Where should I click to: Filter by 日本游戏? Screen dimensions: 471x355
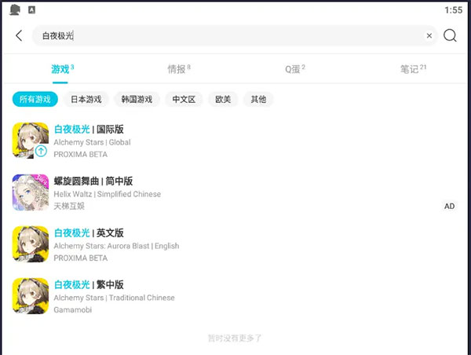[x=86, y=99]
